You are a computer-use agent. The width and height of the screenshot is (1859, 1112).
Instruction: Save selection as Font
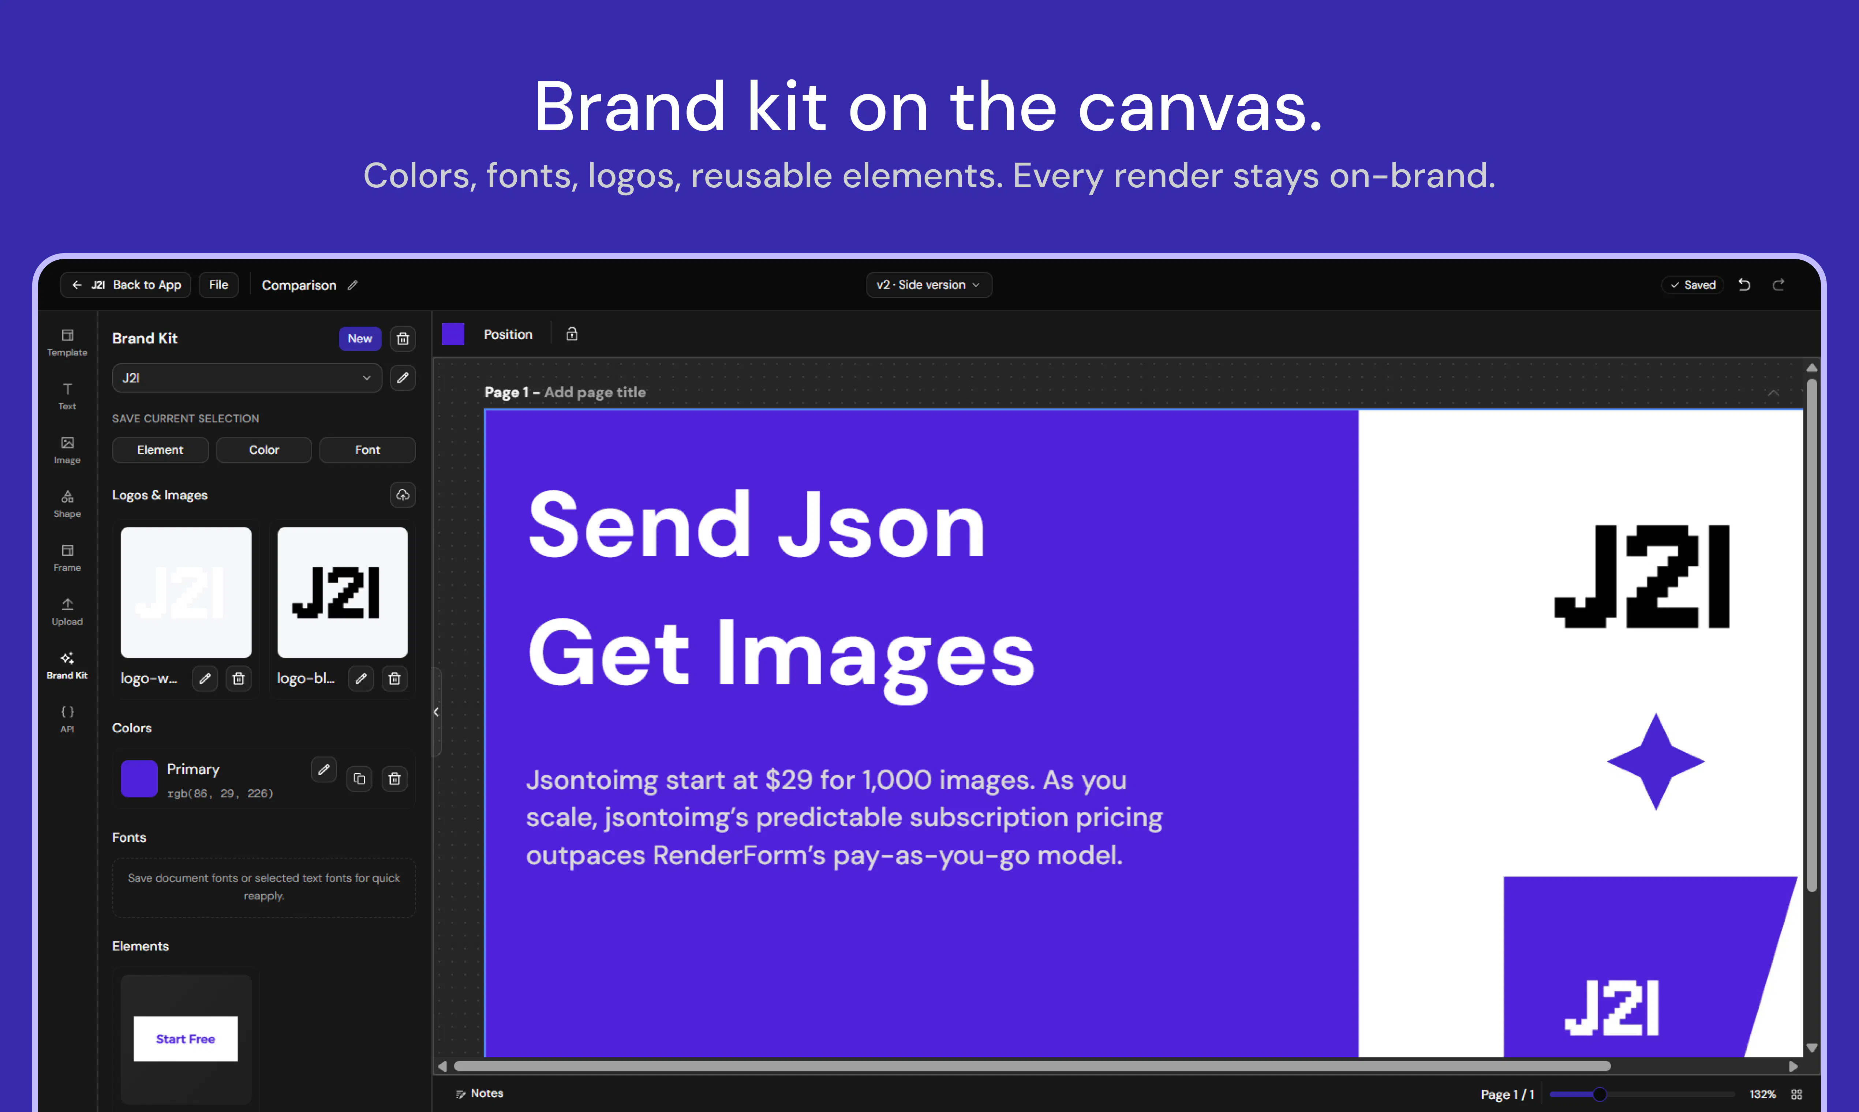[x=367, y=450]
